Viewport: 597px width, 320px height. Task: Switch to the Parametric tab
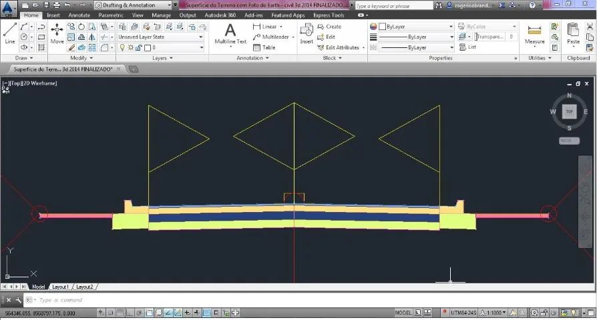tap(111, 15)
